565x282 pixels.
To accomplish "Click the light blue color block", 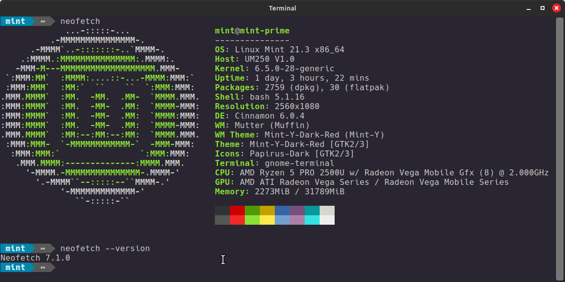I will (x=282, y=220).
